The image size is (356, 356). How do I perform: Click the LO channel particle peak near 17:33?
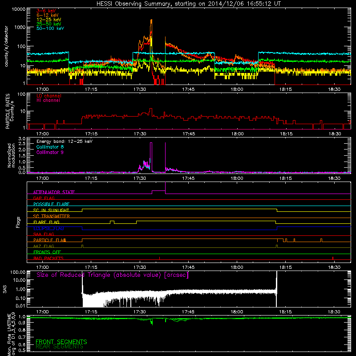[x=151, y=109]
